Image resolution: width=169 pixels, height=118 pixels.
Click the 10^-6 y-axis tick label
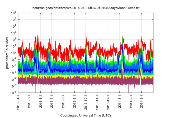(x=13, y=93)
